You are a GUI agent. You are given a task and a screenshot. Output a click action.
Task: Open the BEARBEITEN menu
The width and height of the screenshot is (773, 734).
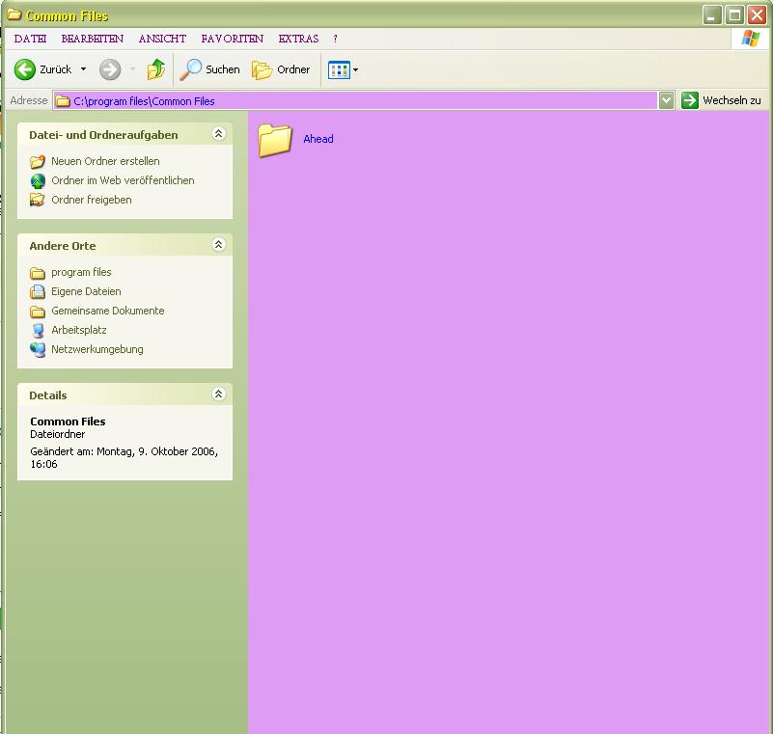click(93, 39)
